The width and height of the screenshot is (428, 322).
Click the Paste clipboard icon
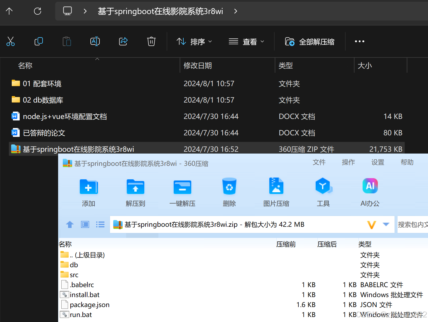pos(67,41)
